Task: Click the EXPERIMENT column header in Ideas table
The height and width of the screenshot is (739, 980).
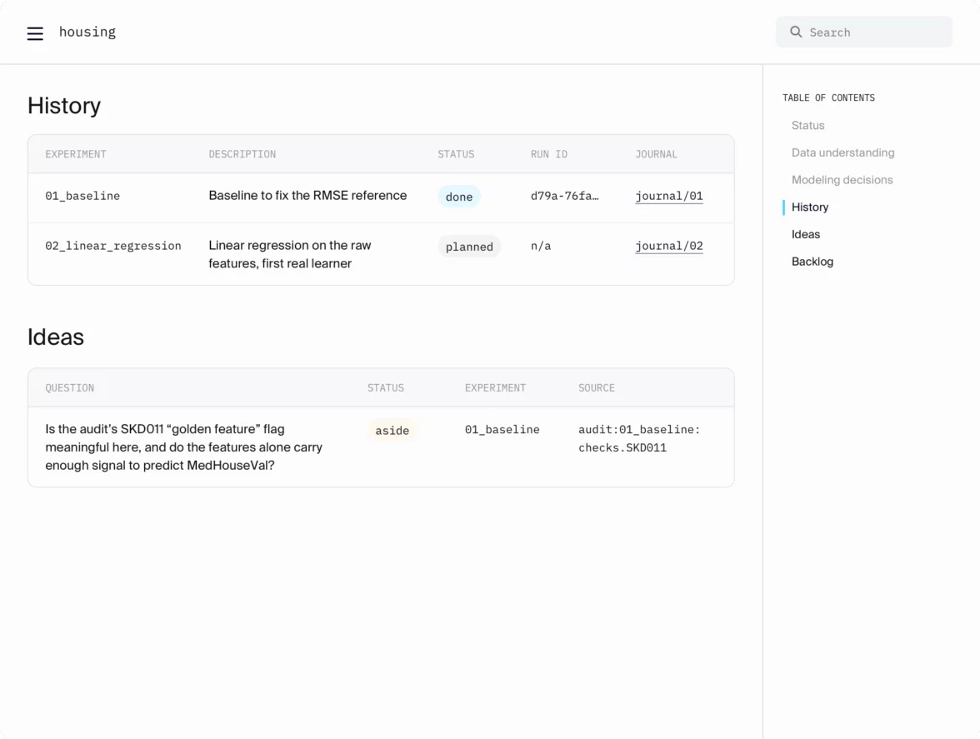Action: click(x=495, y=388)
